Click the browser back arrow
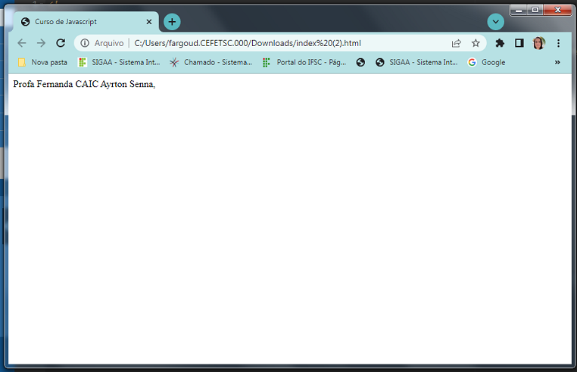 tap(22, 43)
